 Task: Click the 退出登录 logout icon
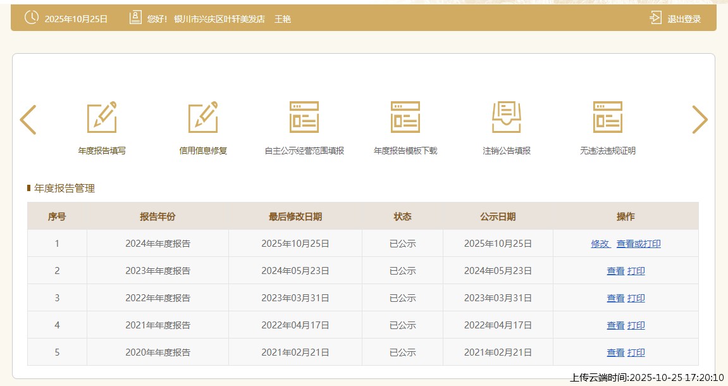pyautogui.click(x=655, y=18)
